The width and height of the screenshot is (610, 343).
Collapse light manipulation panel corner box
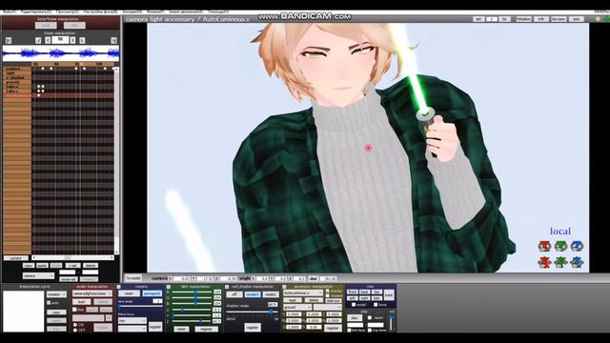click(169, 287)
